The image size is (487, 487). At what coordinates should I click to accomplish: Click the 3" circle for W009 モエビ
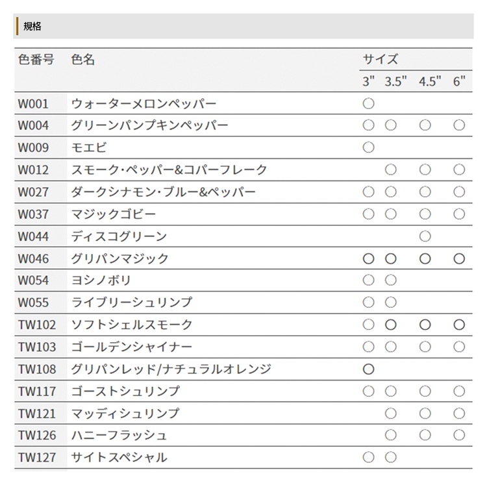pyautogui.click(x=369, y=147)
